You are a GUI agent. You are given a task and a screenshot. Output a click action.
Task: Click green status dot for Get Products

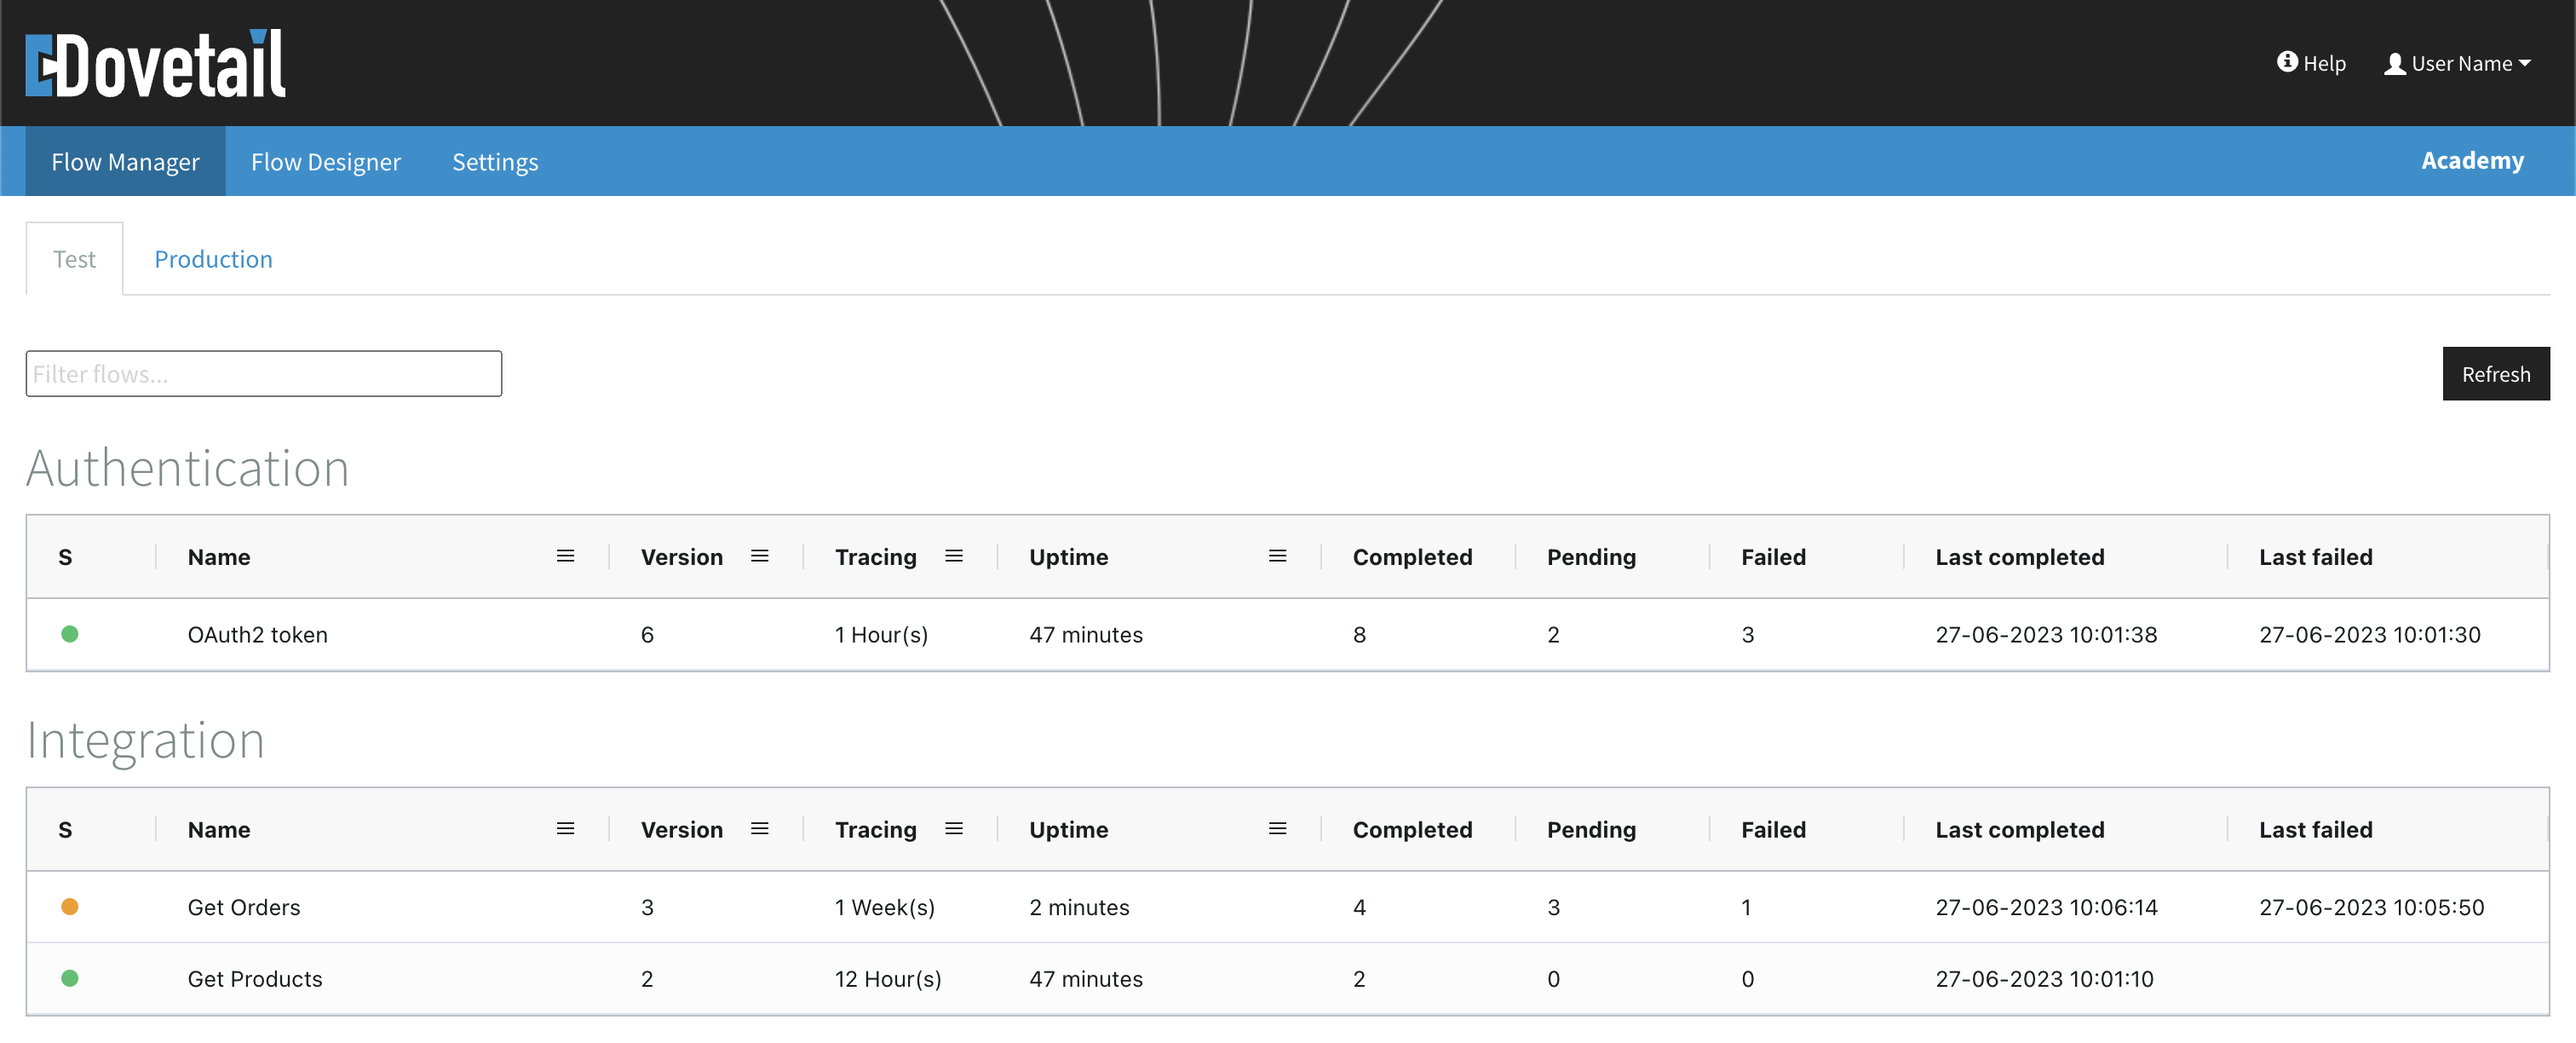pos(70,978)
